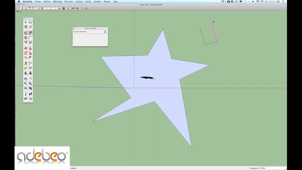This screenshot has width=302, height=170.
Task: Select the Tape Measure tool
Action: click(x=25, y=64)
